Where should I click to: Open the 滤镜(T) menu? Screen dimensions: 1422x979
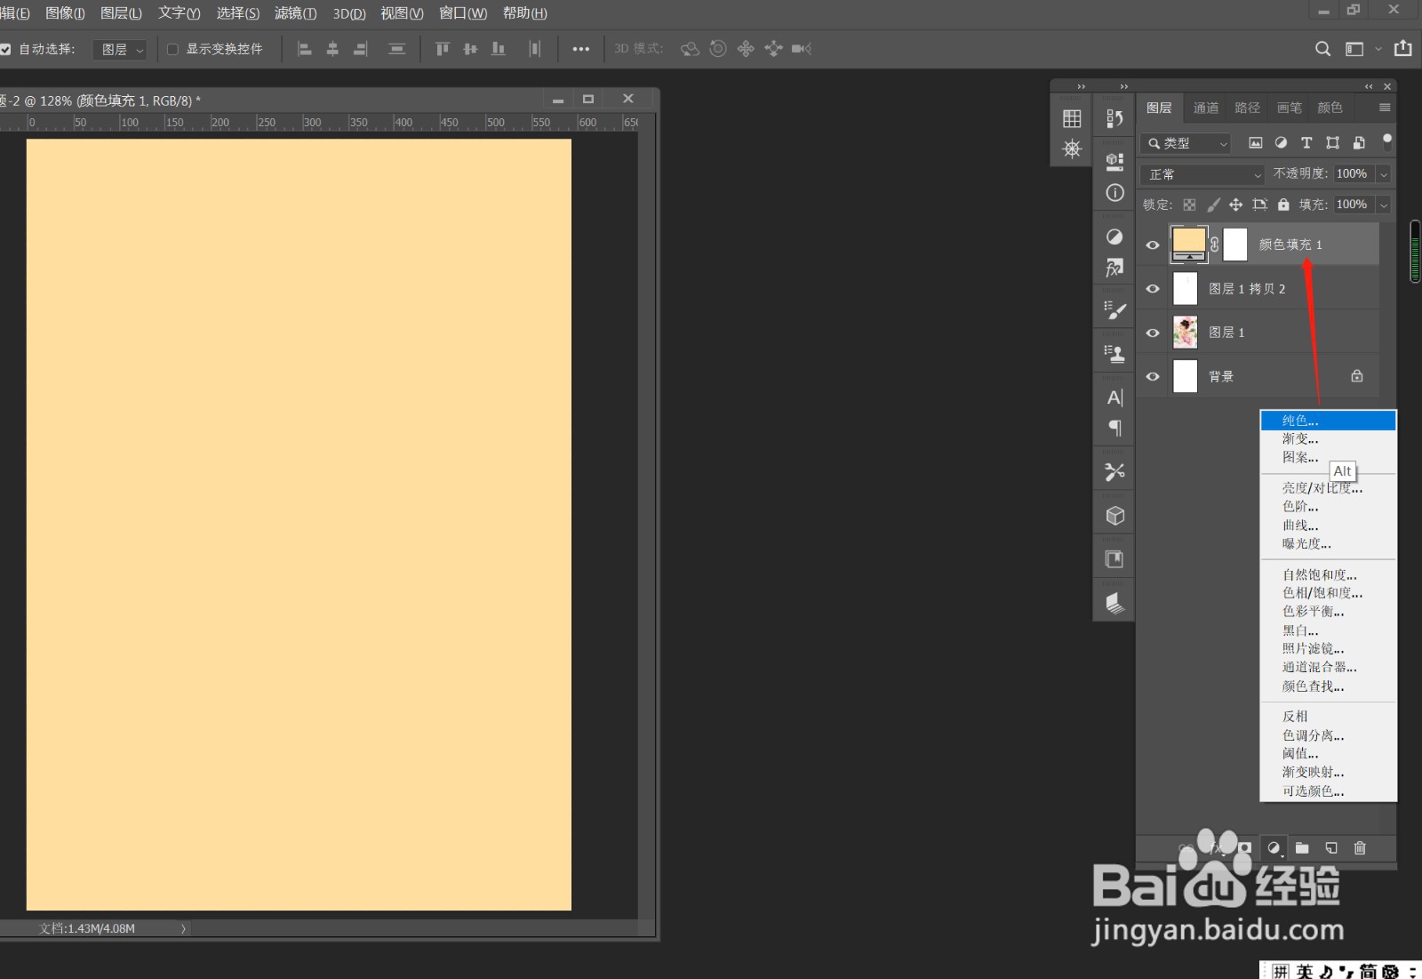[x=295, y=13]
